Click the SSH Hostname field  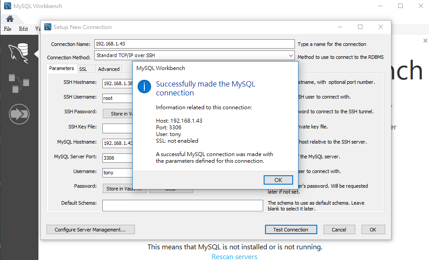pos(118,83)
